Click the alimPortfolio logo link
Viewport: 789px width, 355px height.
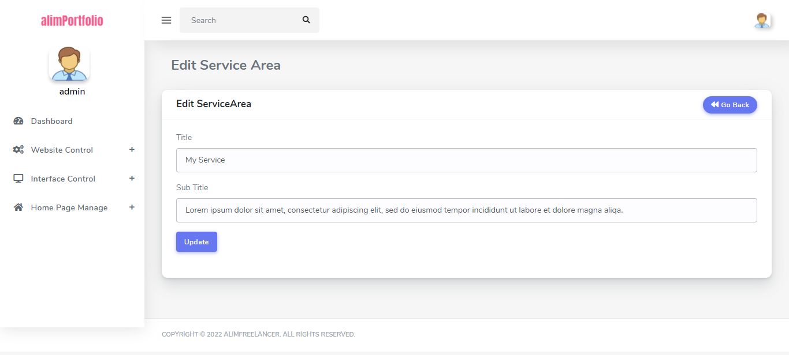point(72,21)
